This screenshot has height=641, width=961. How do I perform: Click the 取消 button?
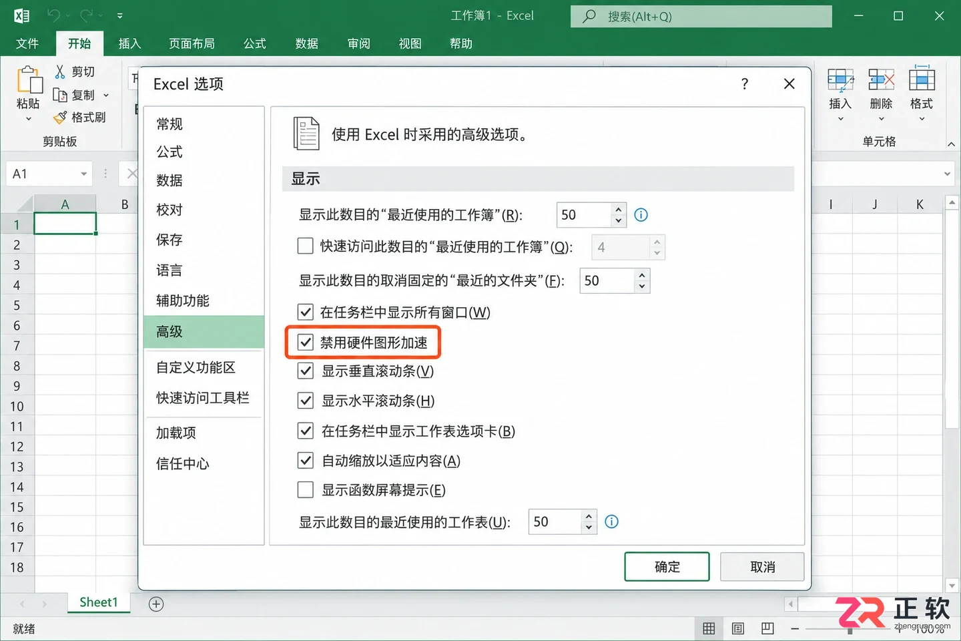pos(762,567)
